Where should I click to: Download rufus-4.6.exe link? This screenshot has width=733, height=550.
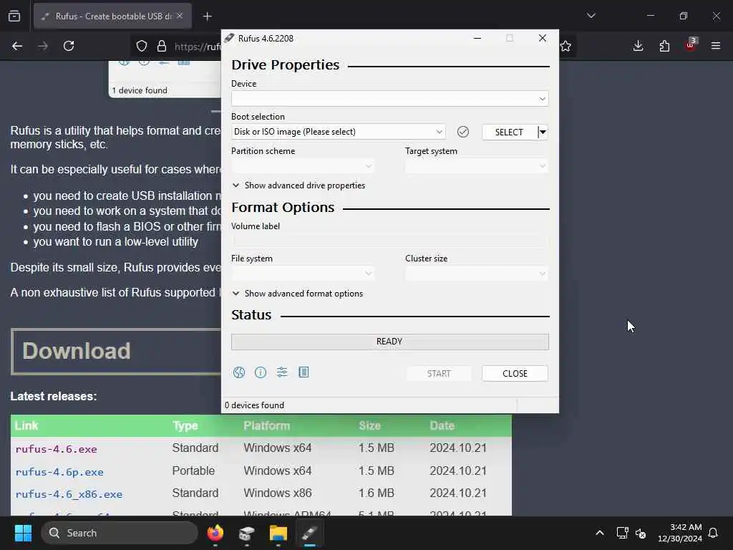pos(56,449)
